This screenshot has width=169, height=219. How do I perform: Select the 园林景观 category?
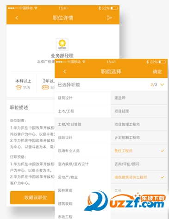tap(83, 190)
